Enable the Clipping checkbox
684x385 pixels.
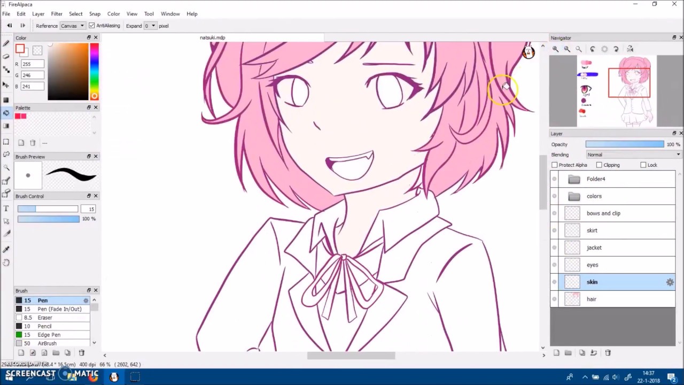(x=599, y=165)
